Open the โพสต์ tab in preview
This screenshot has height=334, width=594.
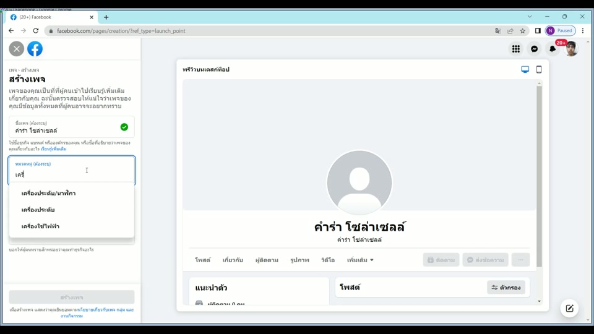click(x=203, y=260)
